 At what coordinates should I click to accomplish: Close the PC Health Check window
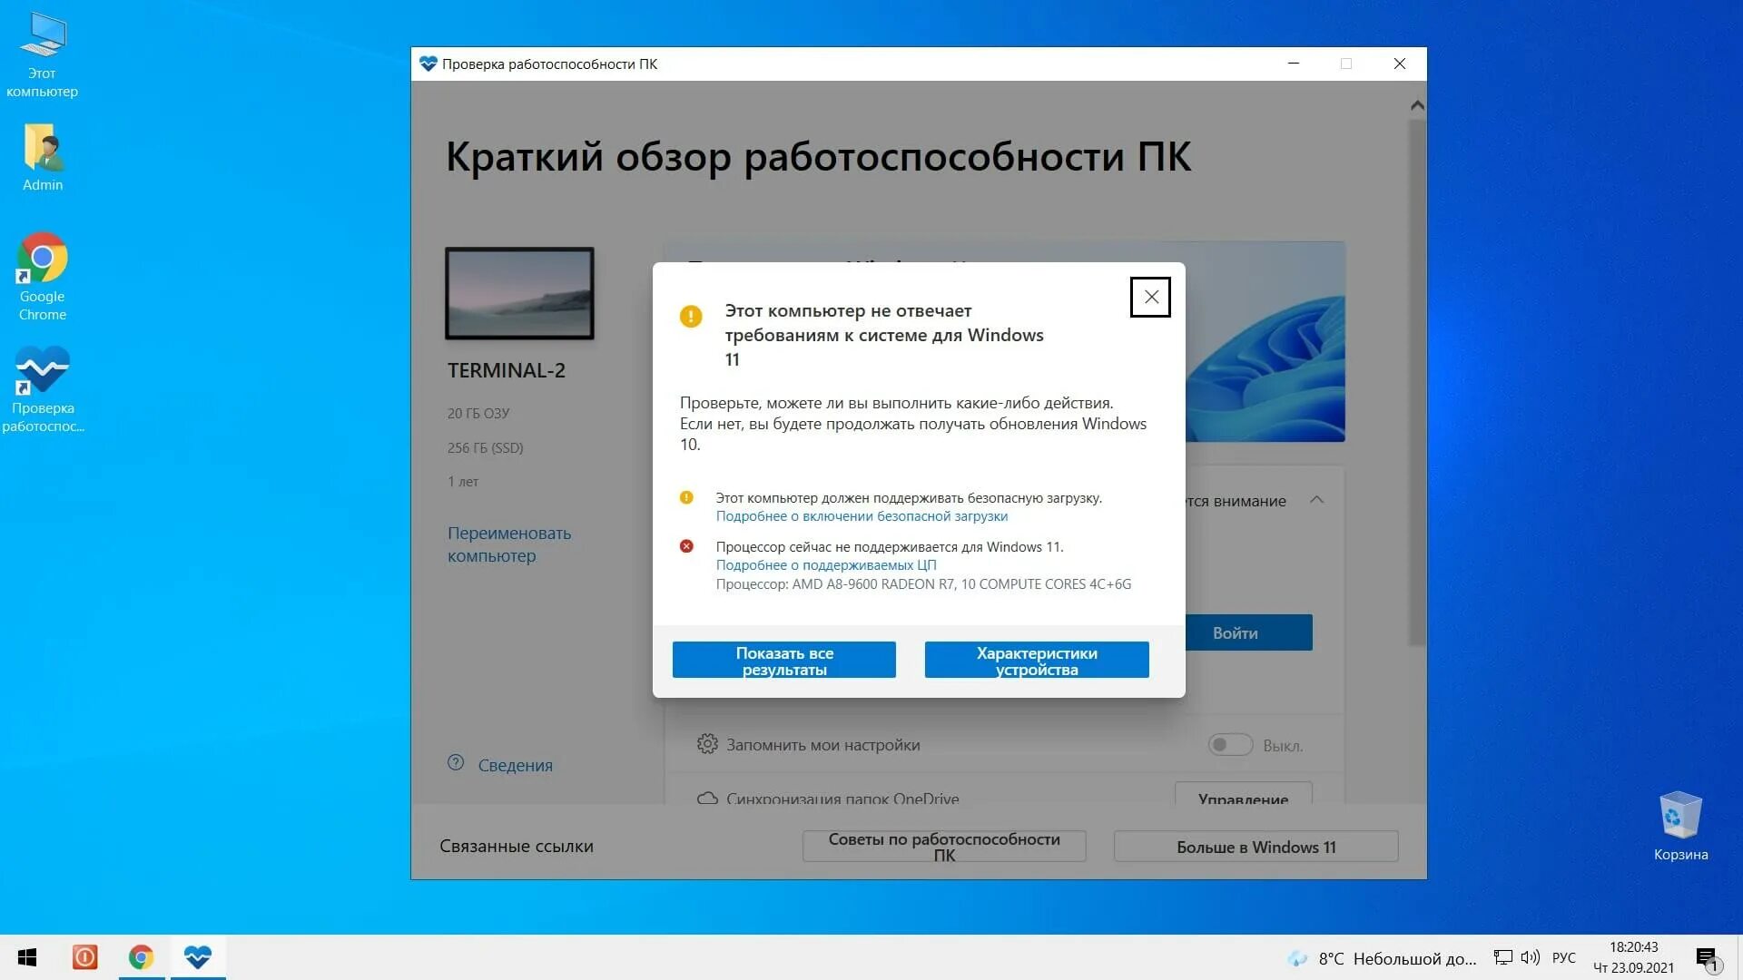pos(1400,64)
